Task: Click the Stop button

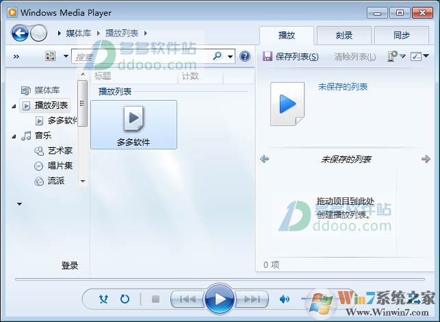Action: [155, 299]
